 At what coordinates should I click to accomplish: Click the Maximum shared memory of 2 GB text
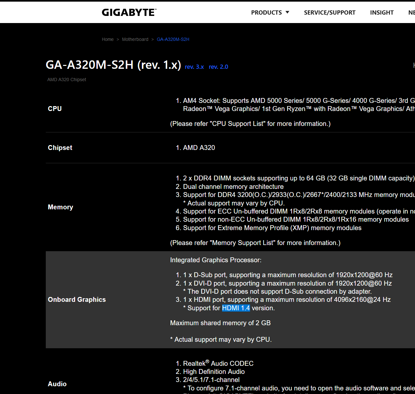tap(220, 323)
